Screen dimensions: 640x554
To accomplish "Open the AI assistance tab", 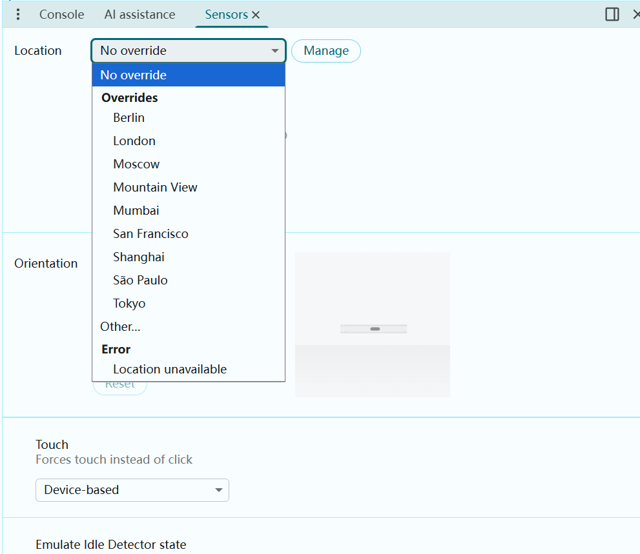I will coord(139,14).
